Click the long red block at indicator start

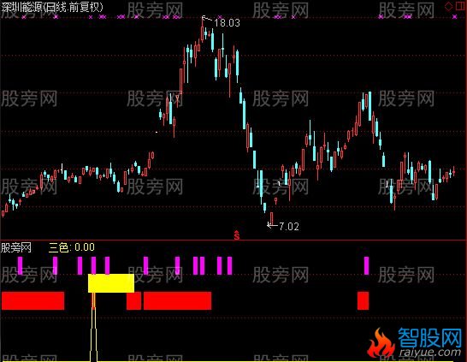pyautogui.click(x=33, y=301)
